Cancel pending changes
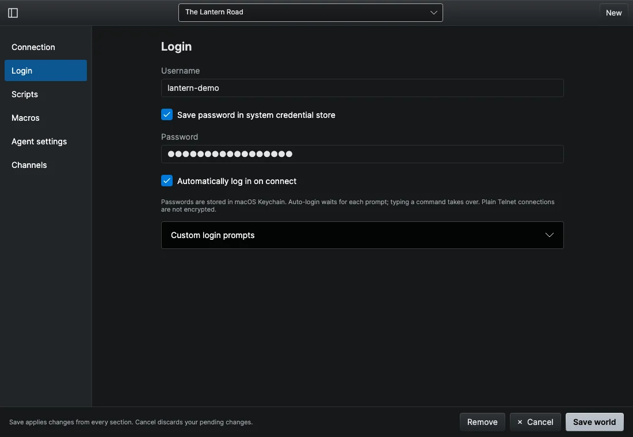The height and width of the screenshot is (437, 633). (535, 422)
